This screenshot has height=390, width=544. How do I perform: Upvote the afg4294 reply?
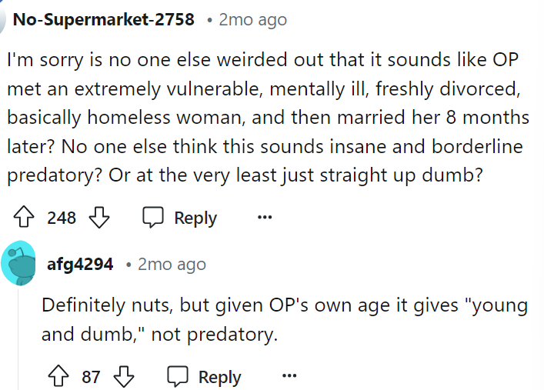tap(57, 377)
